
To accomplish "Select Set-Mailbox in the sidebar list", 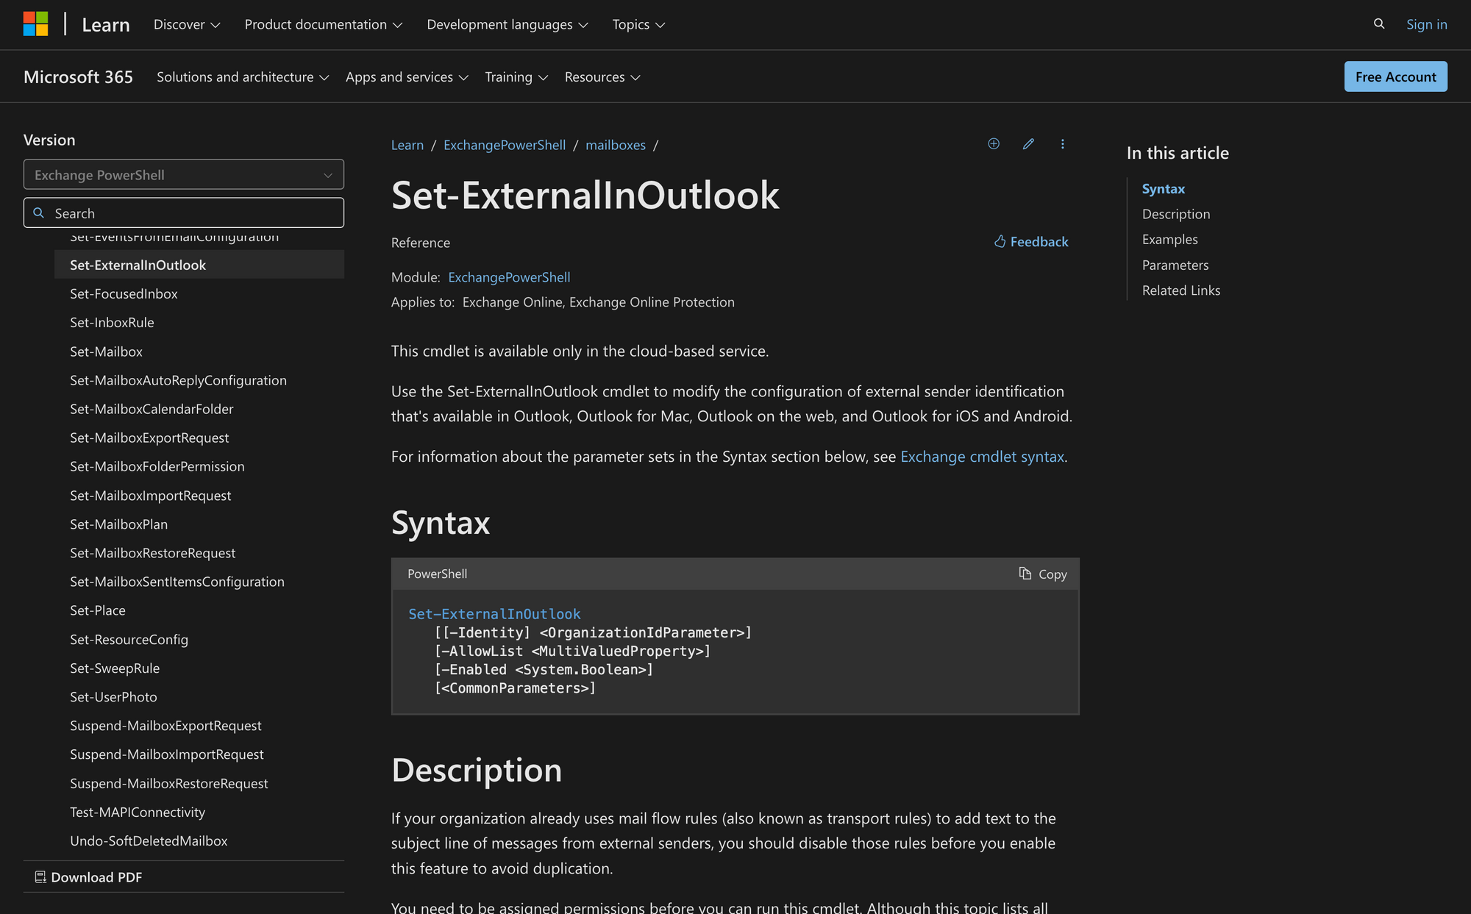I will pos(106,351).
